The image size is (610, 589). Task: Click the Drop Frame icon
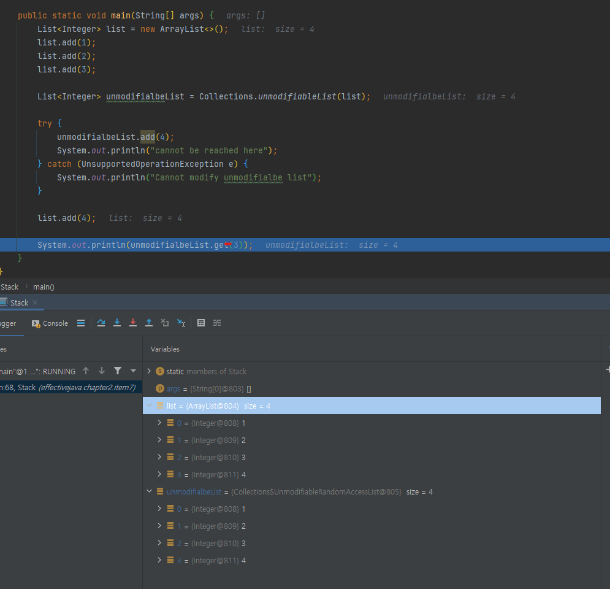tap(165, 323)
